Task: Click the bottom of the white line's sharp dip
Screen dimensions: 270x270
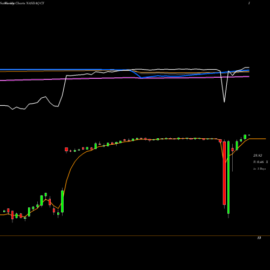Action: pos(224,102)
